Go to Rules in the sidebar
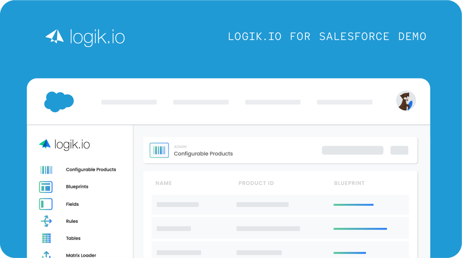This screenshot has height=258, width=462. 71,221
